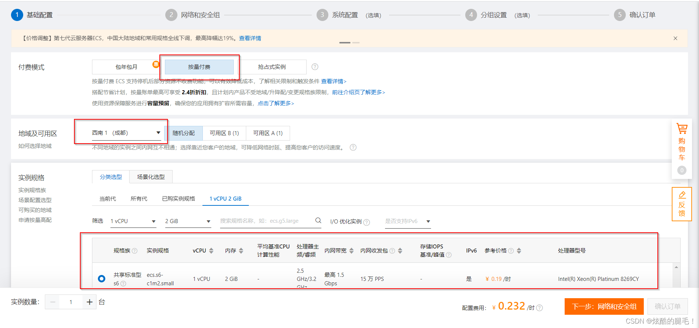
Task: Click the 惠 discount badge on 包年包月
Action: pos(156,64)
